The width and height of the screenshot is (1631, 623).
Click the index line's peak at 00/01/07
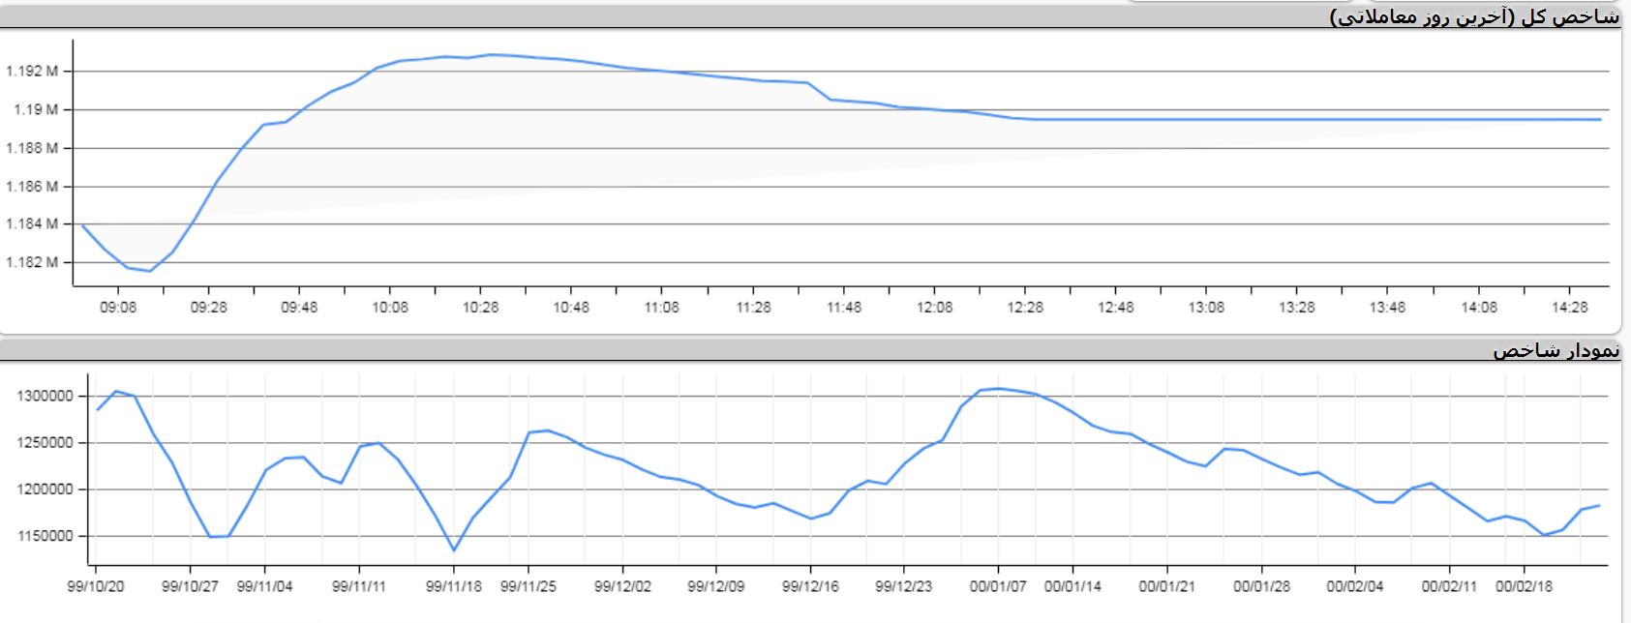[x=999, y=389]
